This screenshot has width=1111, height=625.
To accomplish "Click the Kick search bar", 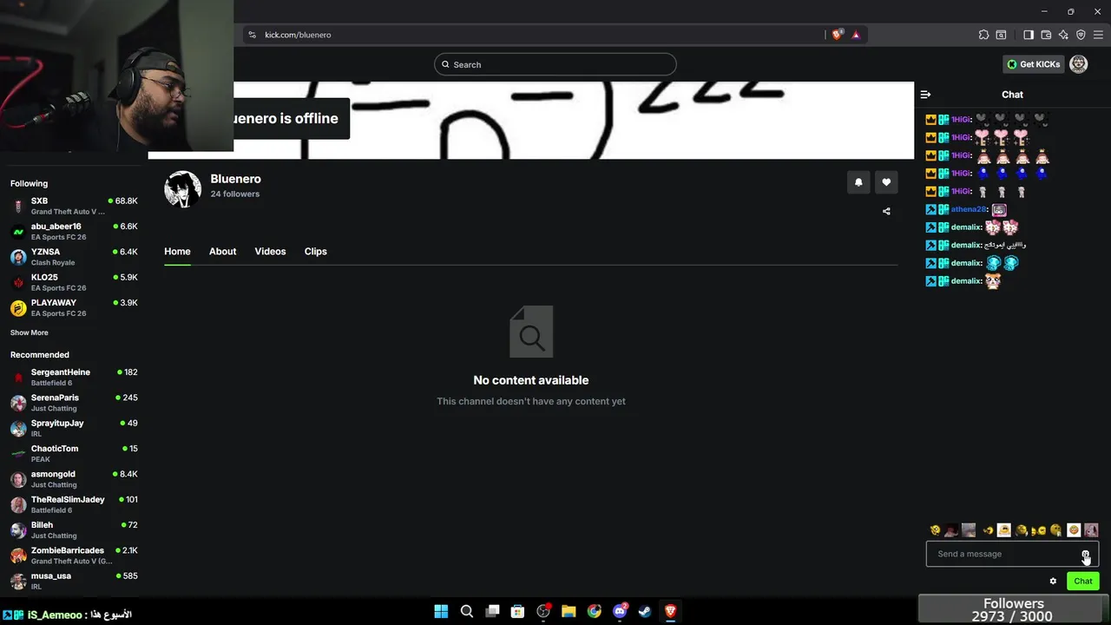I will pos(555,64).
